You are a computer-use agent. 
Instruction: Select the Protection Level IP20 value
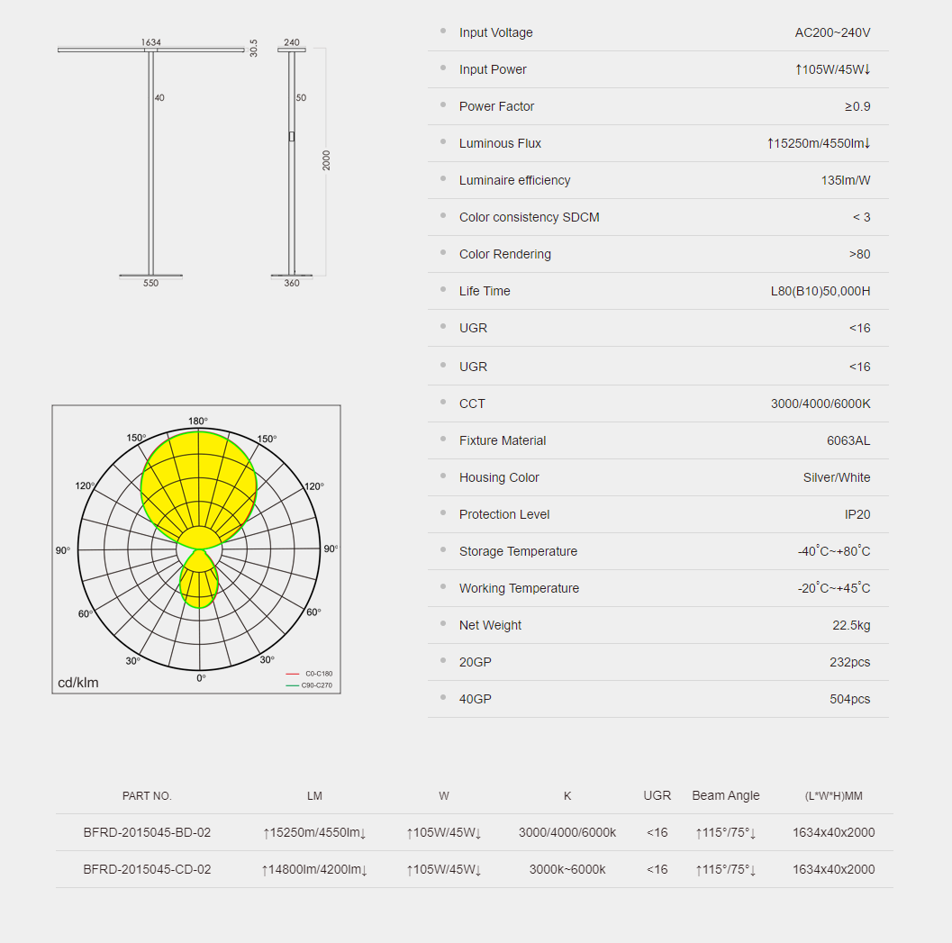click(857, 514)
